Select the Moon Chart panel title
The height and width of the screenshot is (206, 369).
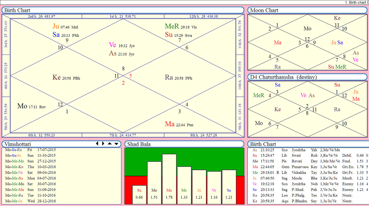coord(264,10)
